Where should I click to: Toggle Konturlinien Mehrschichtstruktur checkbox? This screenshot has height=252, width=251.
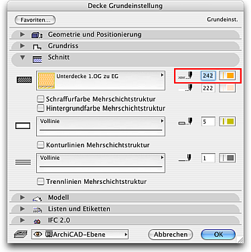tap(41, 145)
